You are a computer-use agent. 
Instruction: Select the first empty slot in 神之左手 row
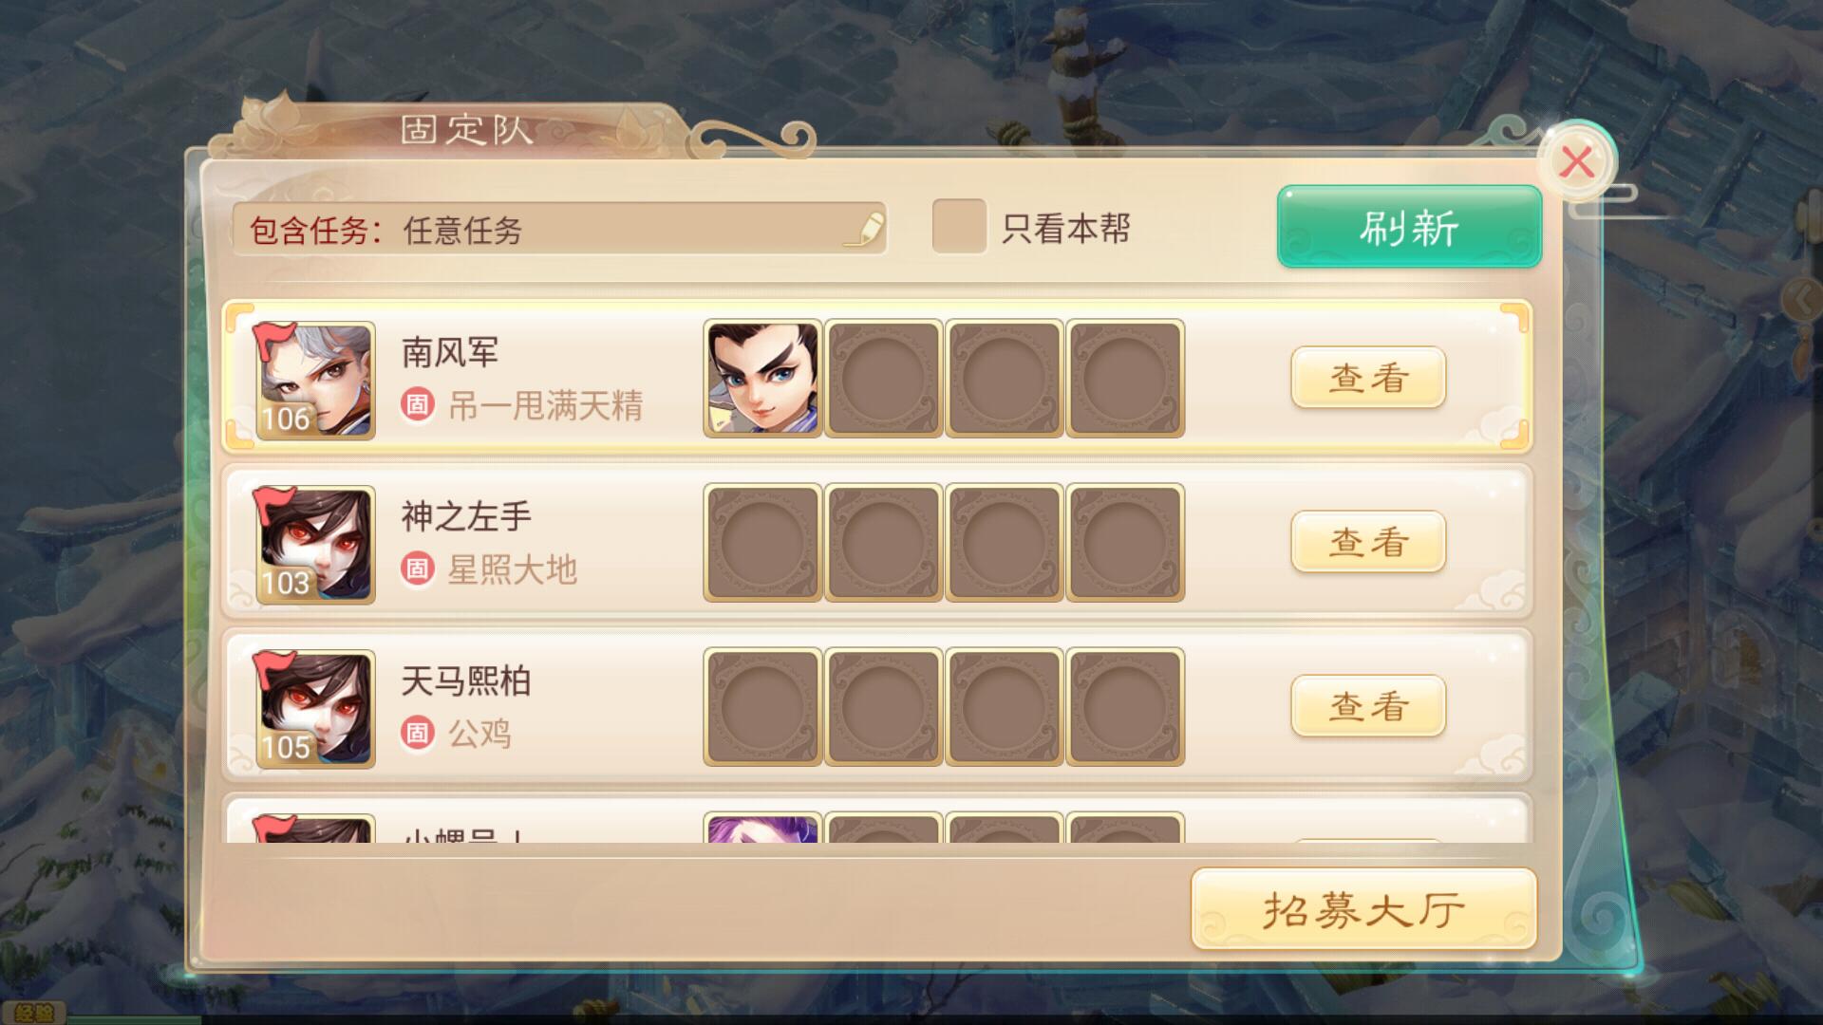(762, 542)
